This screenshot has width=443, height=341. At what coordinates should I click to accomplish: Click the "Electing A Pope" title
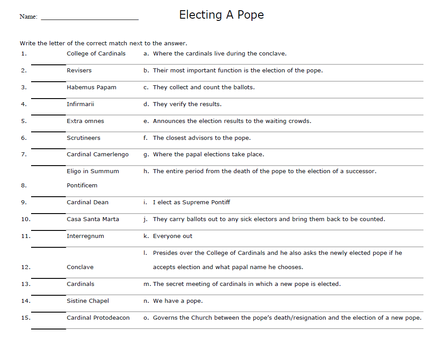coord(221,15)
